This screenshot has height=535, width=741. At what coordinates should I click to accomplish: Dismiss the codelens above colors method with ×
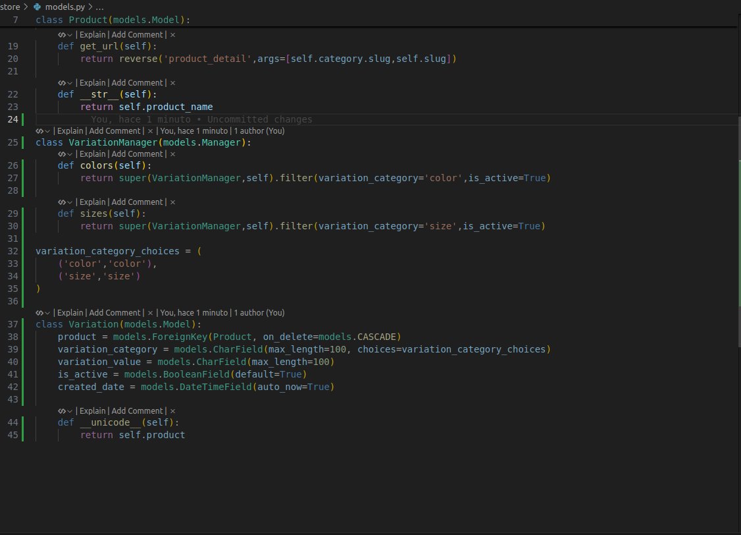pos(172,154)
